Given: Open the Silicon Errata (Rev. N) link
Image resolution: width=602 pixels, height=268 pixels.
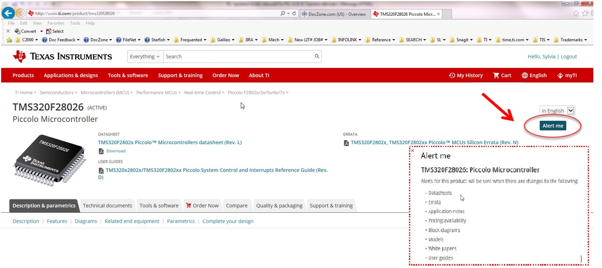Looking at the screenshot, I should tap(434, 143).
